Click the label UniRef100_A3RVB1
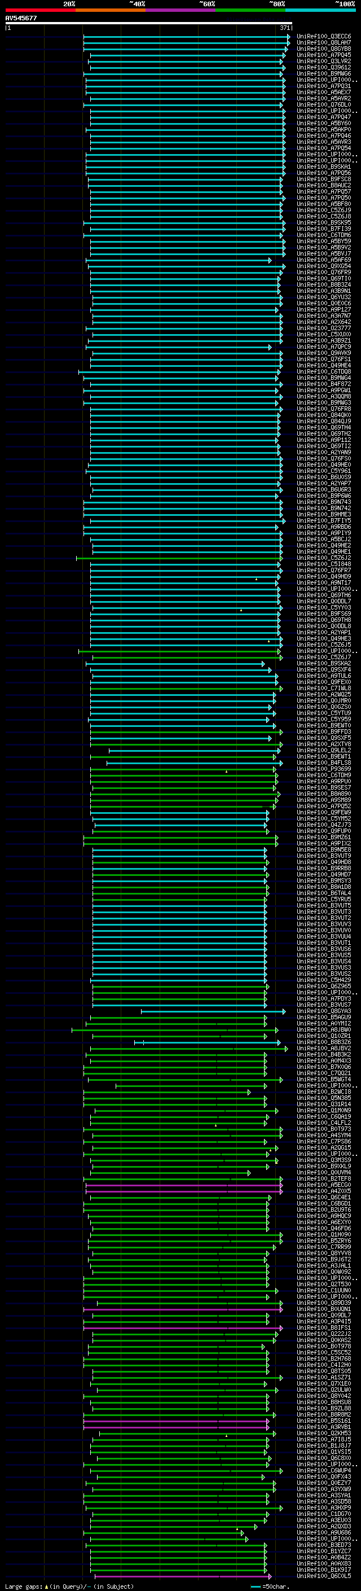The height and width of the screenshot is (1591, 361). 324,1427
